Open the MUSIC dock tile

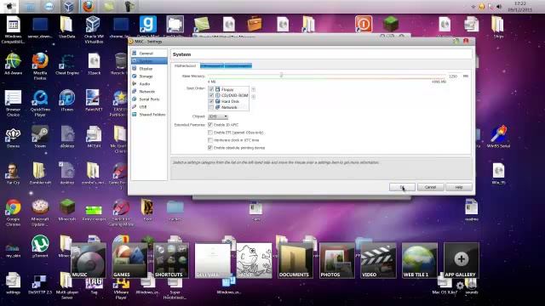89,261
